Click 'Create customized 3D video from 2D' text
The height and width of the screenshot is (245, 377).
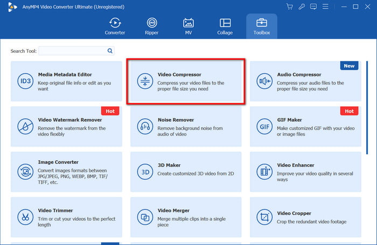click(x=196, y=173)
